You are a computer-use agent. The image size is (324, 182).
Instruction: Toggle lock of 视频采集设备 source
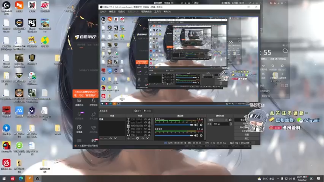[149, 125]
